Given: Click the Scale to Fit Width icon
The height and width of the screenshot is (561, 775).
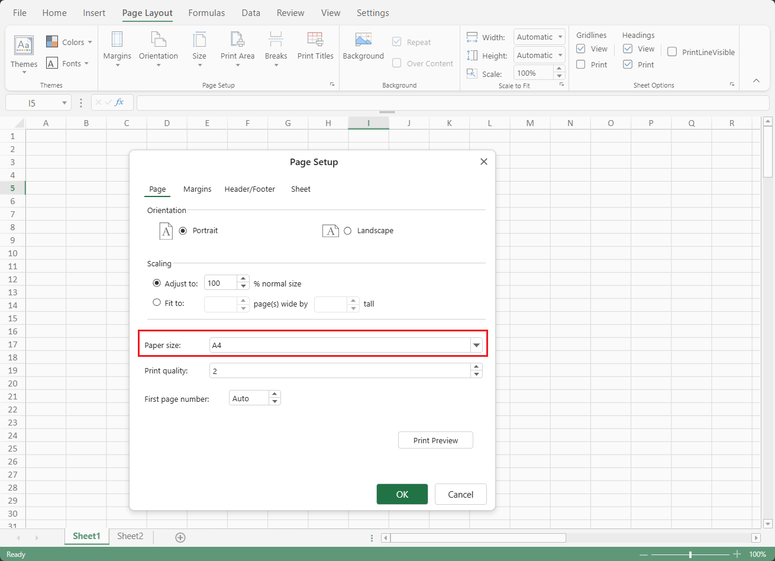Looking at the screenshot, I should [x=472, y=37].
